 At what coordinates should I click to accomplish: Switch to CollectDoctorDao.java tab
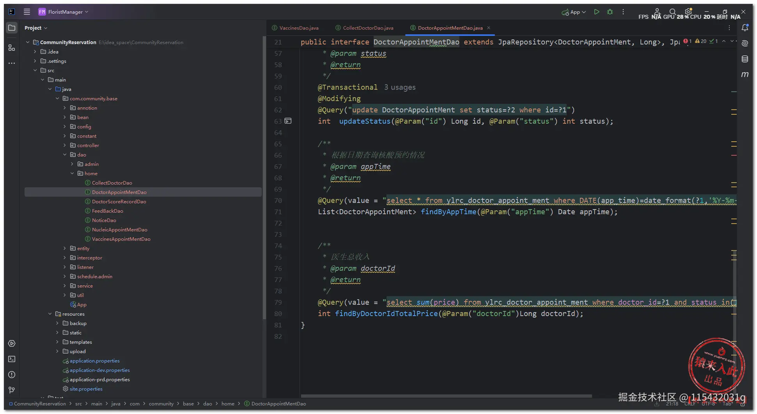click(365, 28)
